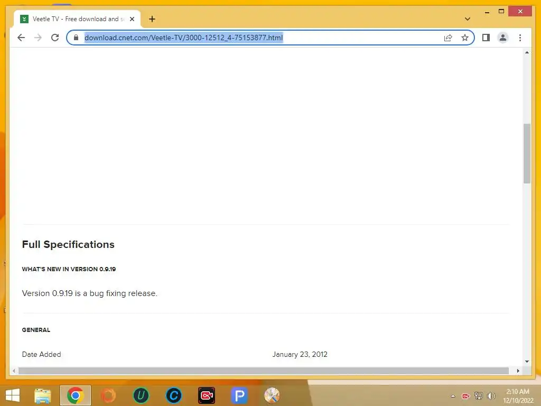Open a new browser tab
541x406 pixels.
(152, 19)
